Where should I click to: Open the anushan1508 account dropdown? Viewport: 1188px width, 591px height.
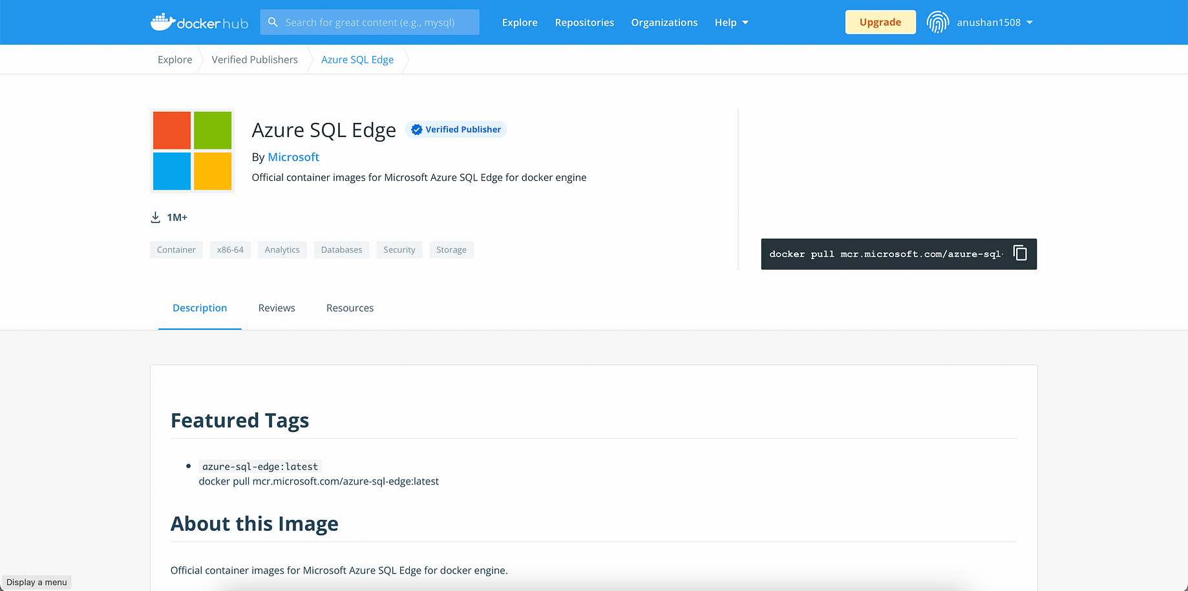(995, 23)
